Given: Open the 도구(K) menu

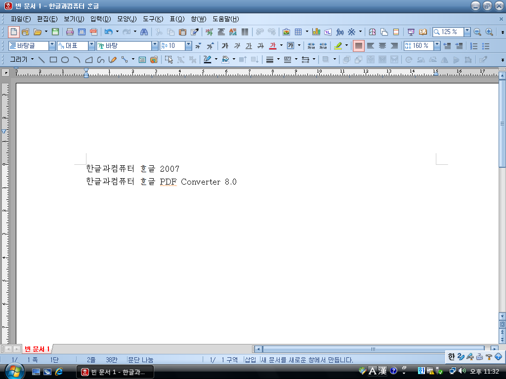Looking at the screenshot, I should (153, 19).
